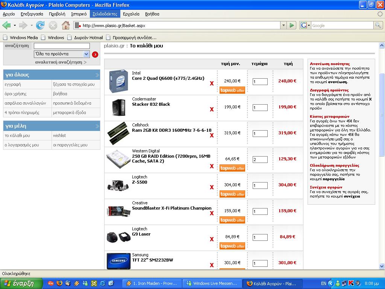Click the 'Windows Media' bookmark
Image resolution: width=385 pixels, height=289 pixels.
[x=21, y=38]
